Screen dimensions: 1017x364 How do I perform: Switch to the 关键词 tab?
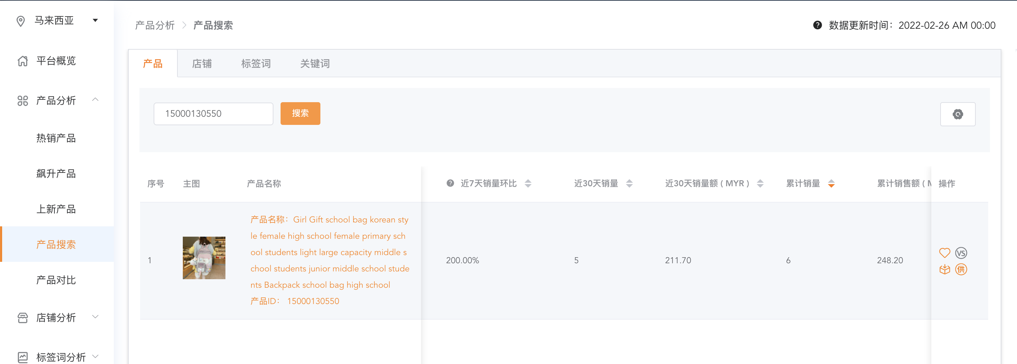315,64
